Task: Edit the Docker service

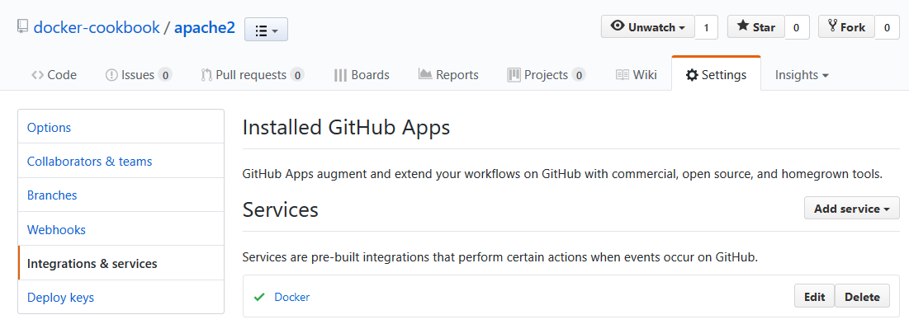Action: (x=814, y=297)
